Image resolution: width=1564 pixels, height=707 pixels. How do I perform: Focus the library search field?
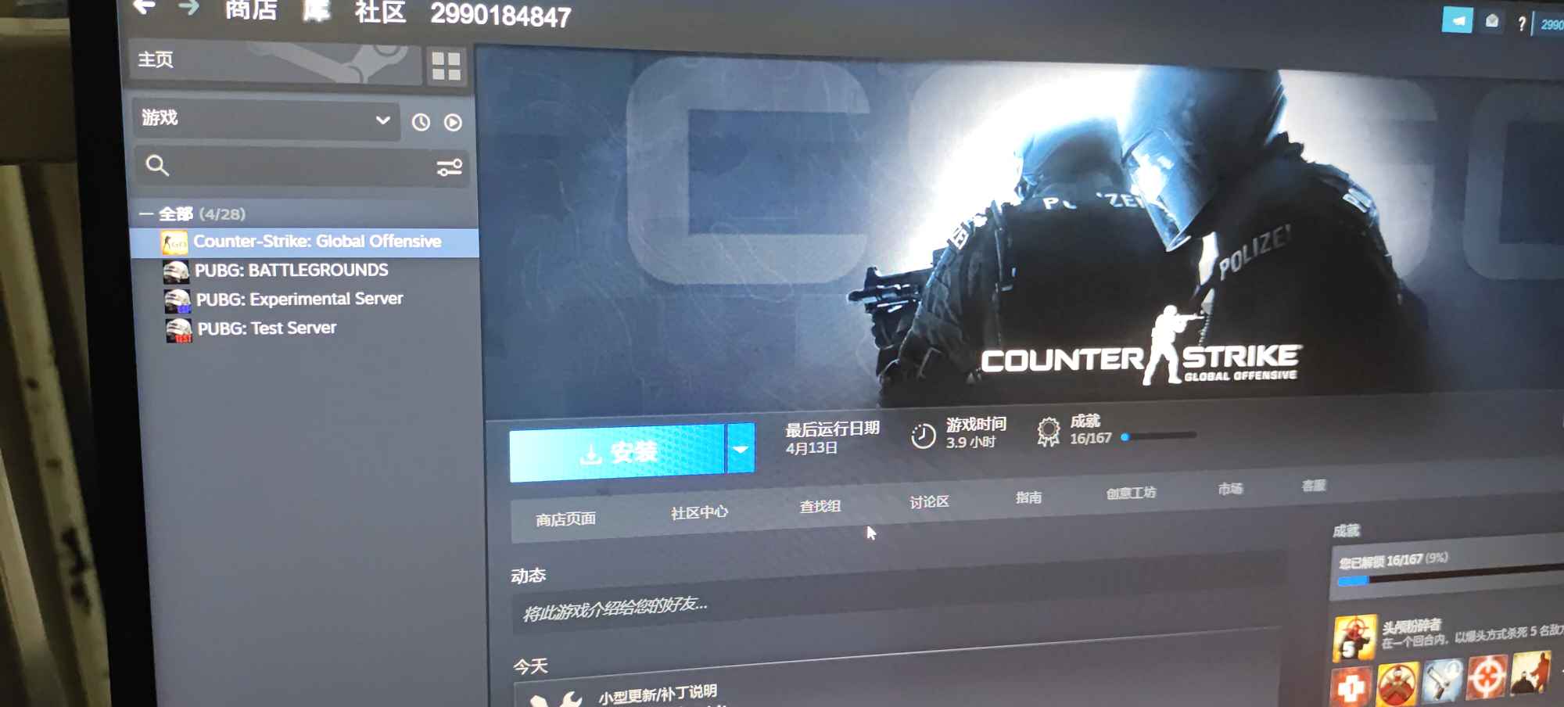[301, 166]
